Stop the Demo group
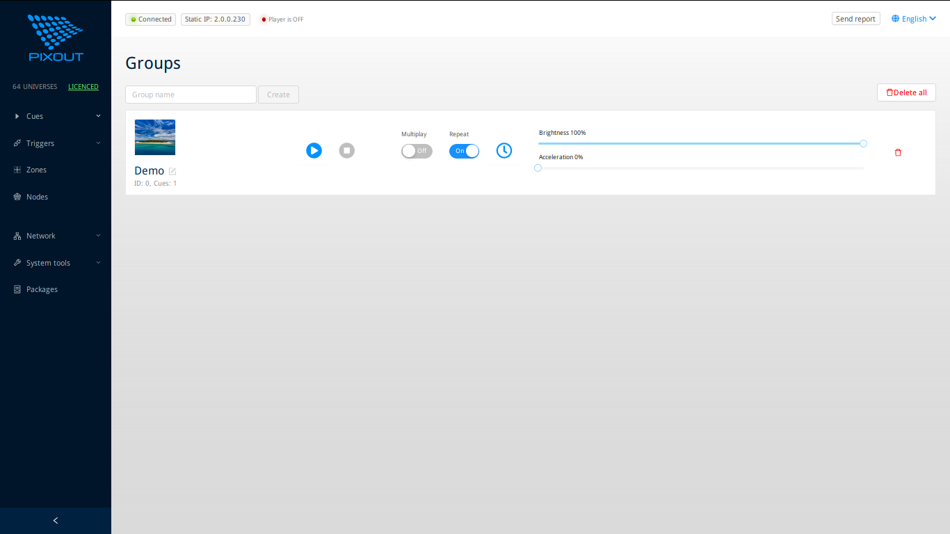This screenshot has width=950, height=534. pyautogui.click(x=347, y=150)
